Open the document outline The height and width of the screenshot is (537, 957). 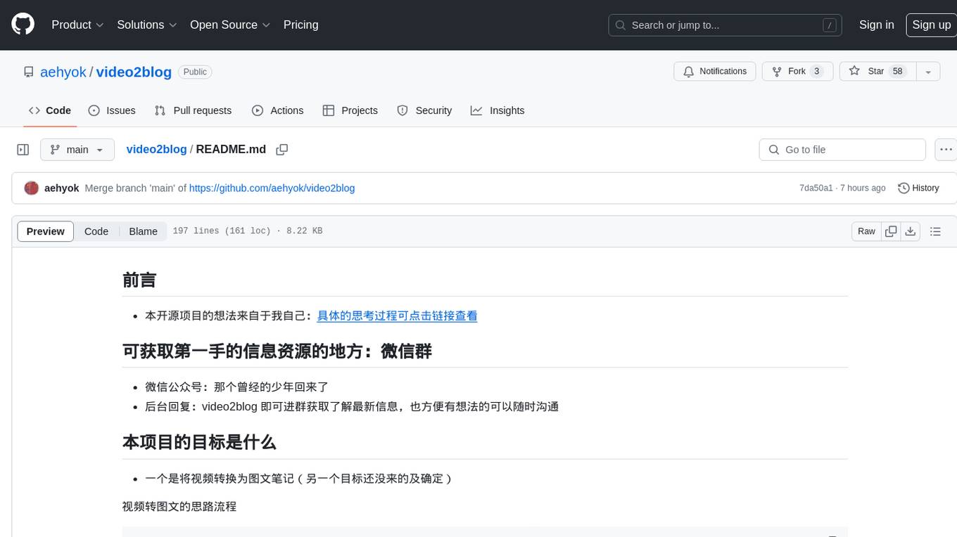pos(935,231)
